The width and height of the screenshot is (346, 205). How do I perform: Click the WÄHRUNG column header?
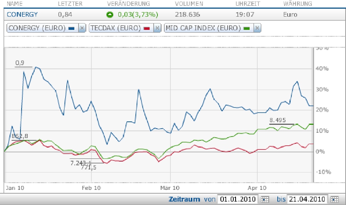click(x=298, y=4)
